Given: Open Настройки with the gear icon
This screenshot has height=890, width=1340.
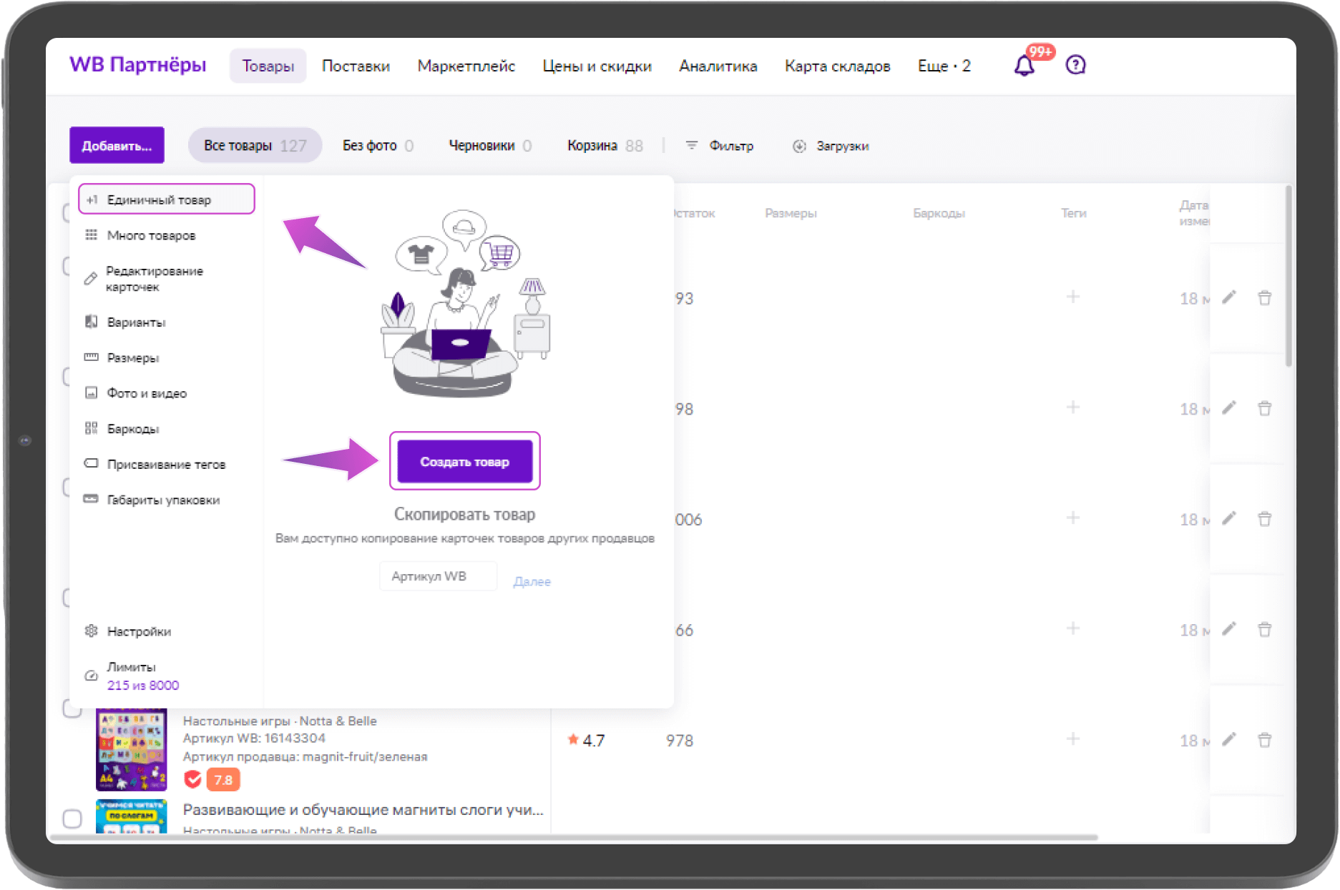Looking at the screenshot, I should [92, 631].
